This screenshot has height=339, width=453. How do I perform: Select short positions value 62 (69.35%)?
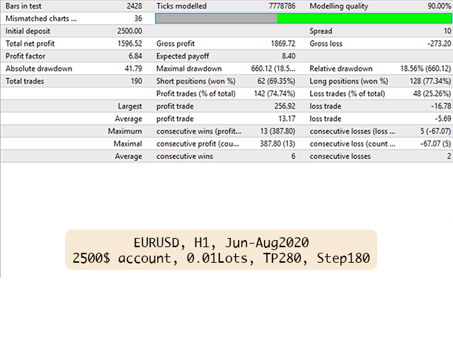pos(277,81)
